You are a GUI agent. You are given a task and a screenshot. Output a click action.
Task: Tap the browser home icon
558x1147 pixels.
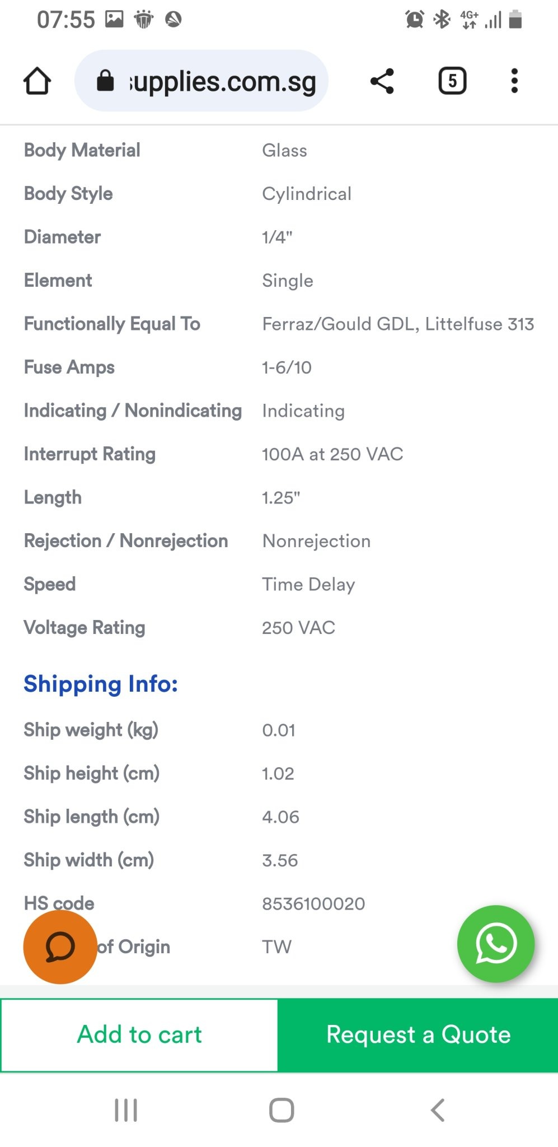(37, 81)
